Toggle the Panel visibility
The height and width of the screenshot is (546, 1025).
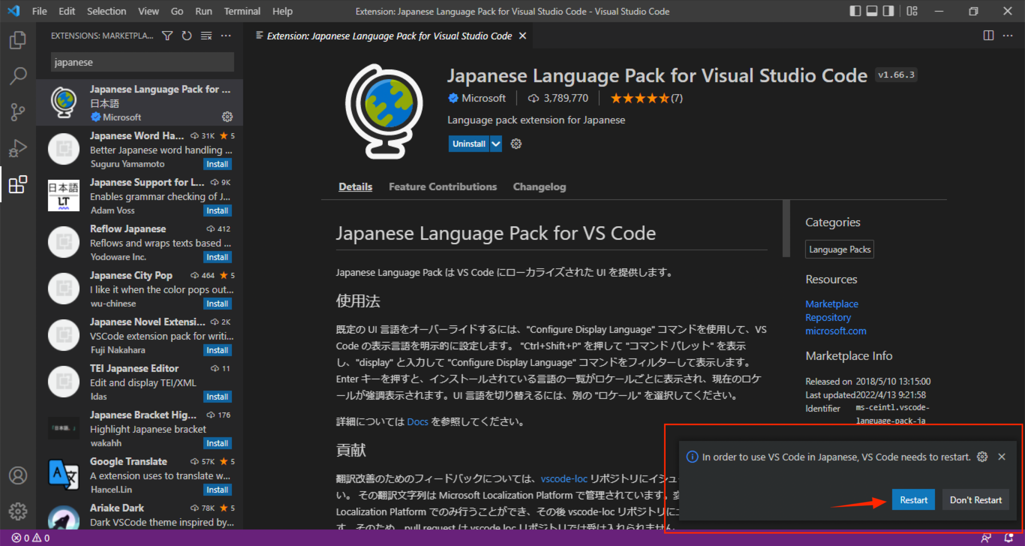(x=872, y=11)
